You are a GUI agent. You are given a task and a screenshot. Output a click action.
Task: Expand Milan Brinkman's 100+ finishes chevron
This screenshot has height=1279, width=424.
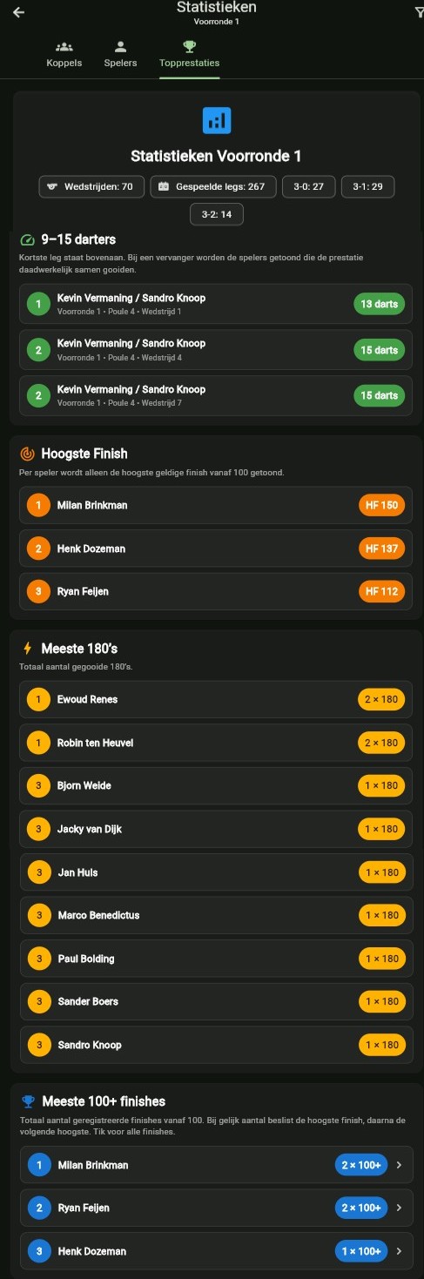pyautogui.click(x=399, y=1165)
